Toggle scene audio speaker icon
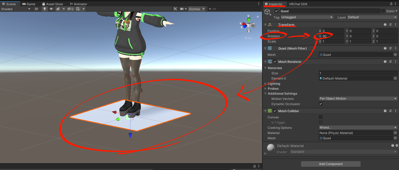The height and width of the screenshot is (170, 399). click(x=51, y=9)
